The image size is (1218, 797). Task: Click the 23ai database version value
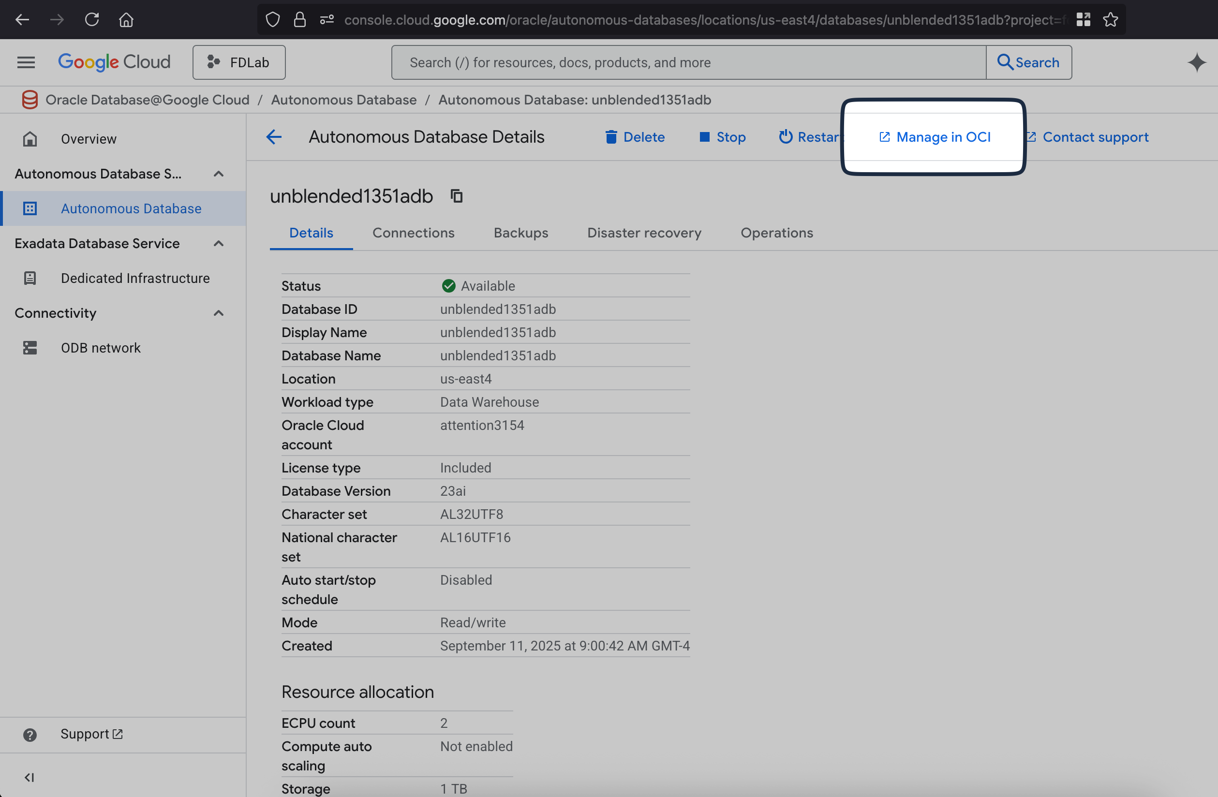click(x=453, y=491)
